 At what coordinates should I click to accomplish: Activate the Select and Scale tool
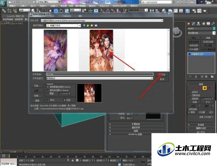click(66, 10)
